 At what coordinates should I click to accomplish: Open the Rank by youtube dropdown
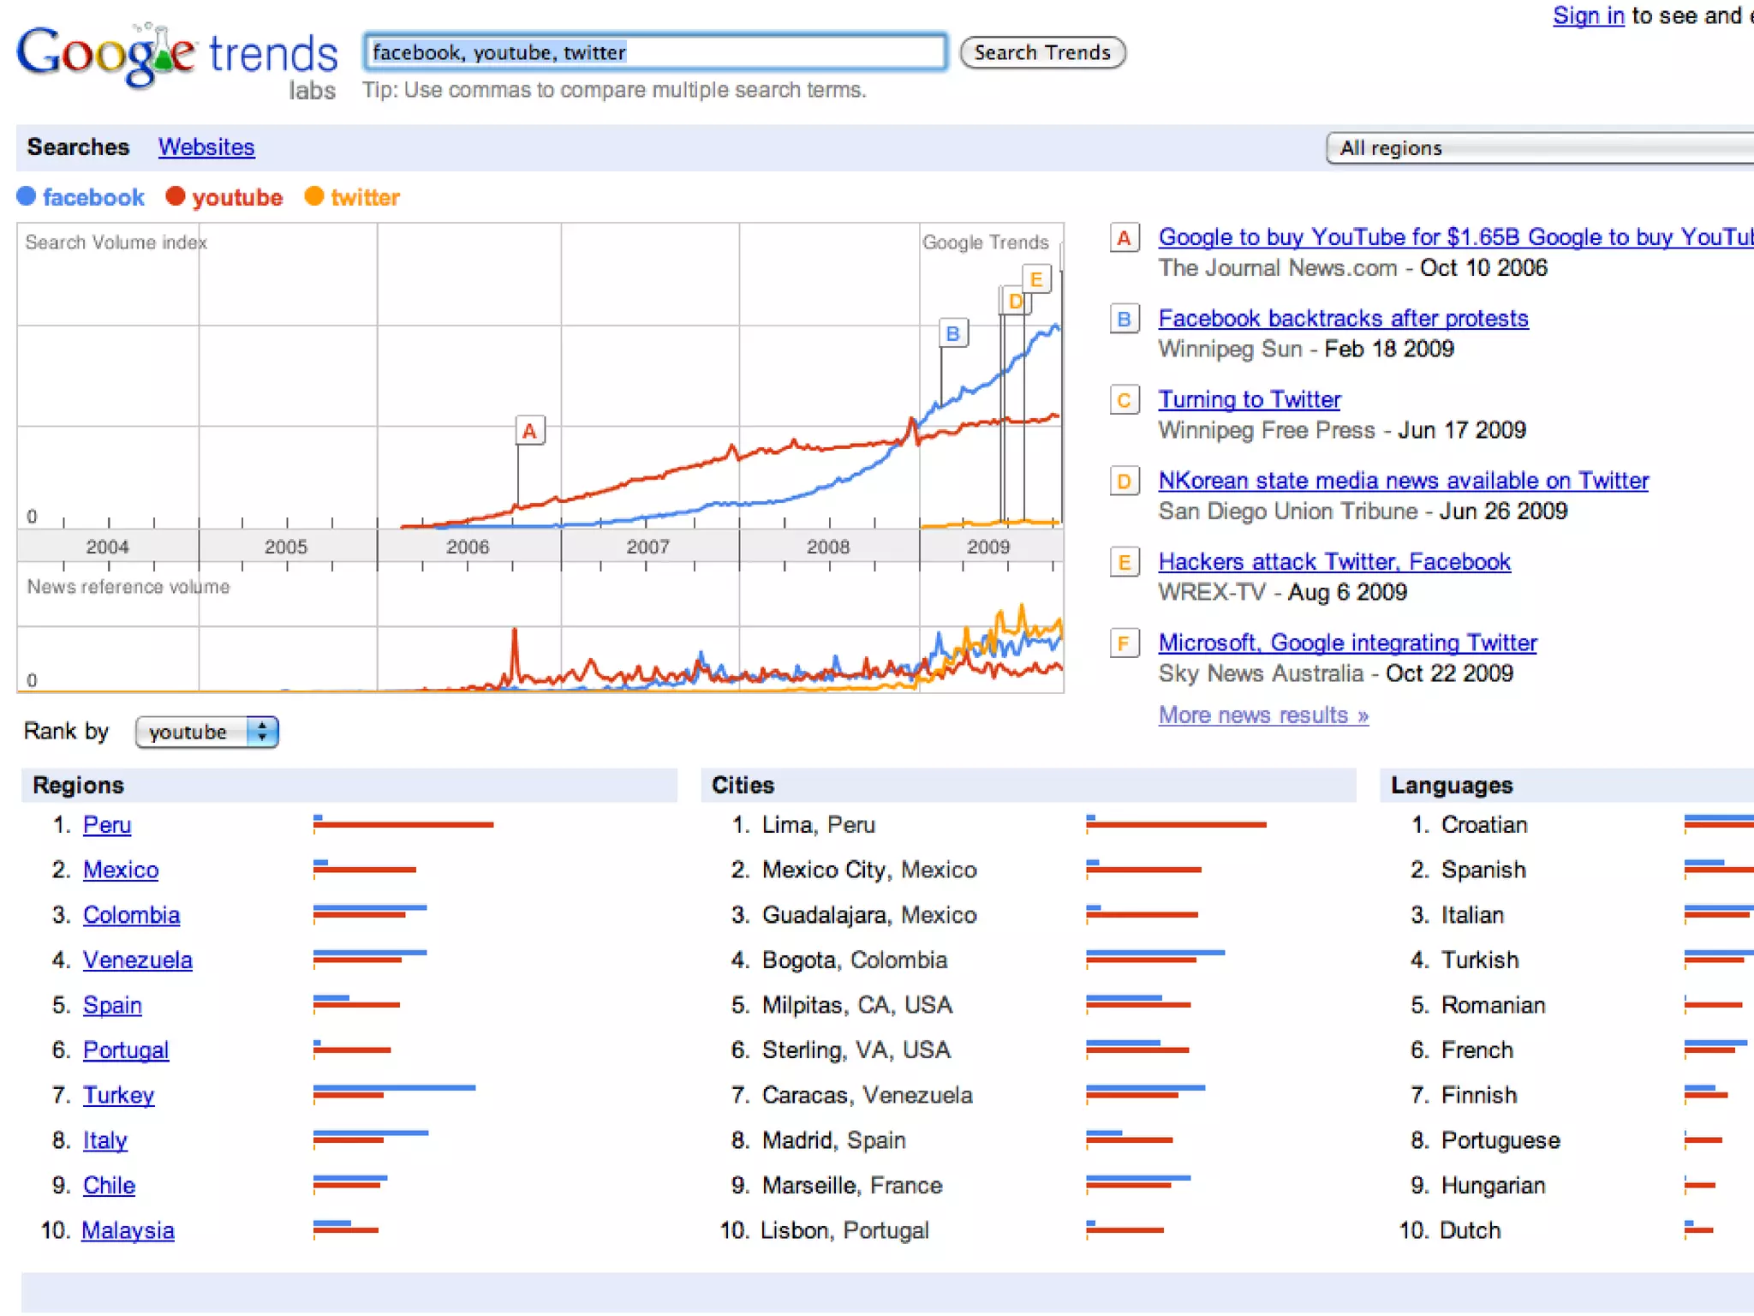click(206, 732)
